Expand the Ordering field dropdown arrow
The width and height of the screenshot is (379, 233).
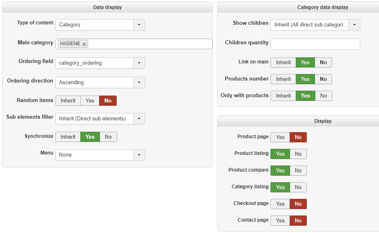(139, 63)
